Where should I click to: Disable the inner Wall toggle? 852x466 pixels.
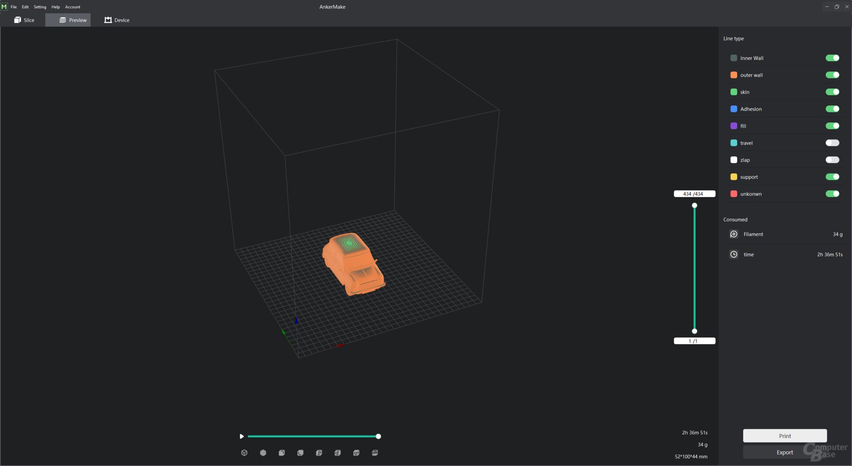(832, 58)
